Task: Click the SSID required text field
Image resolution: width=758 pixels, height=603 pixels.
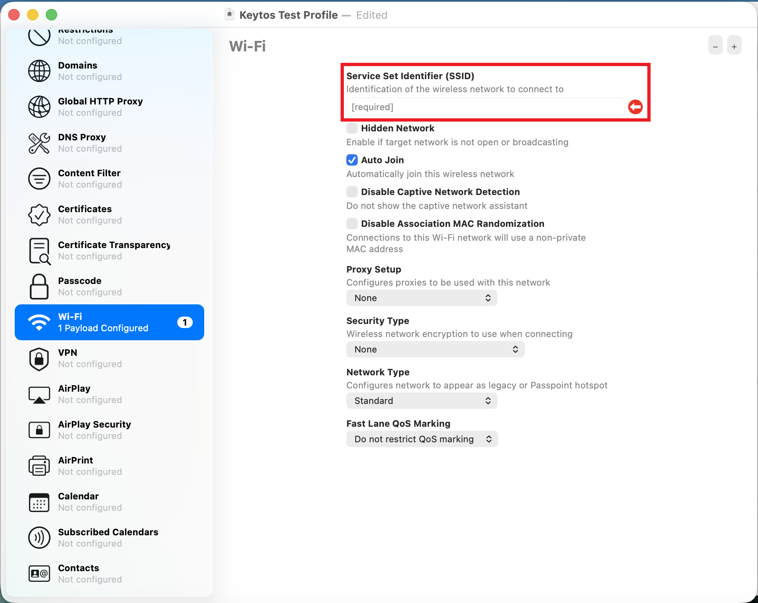Action: pyautogui.click(x=485, y=107)
